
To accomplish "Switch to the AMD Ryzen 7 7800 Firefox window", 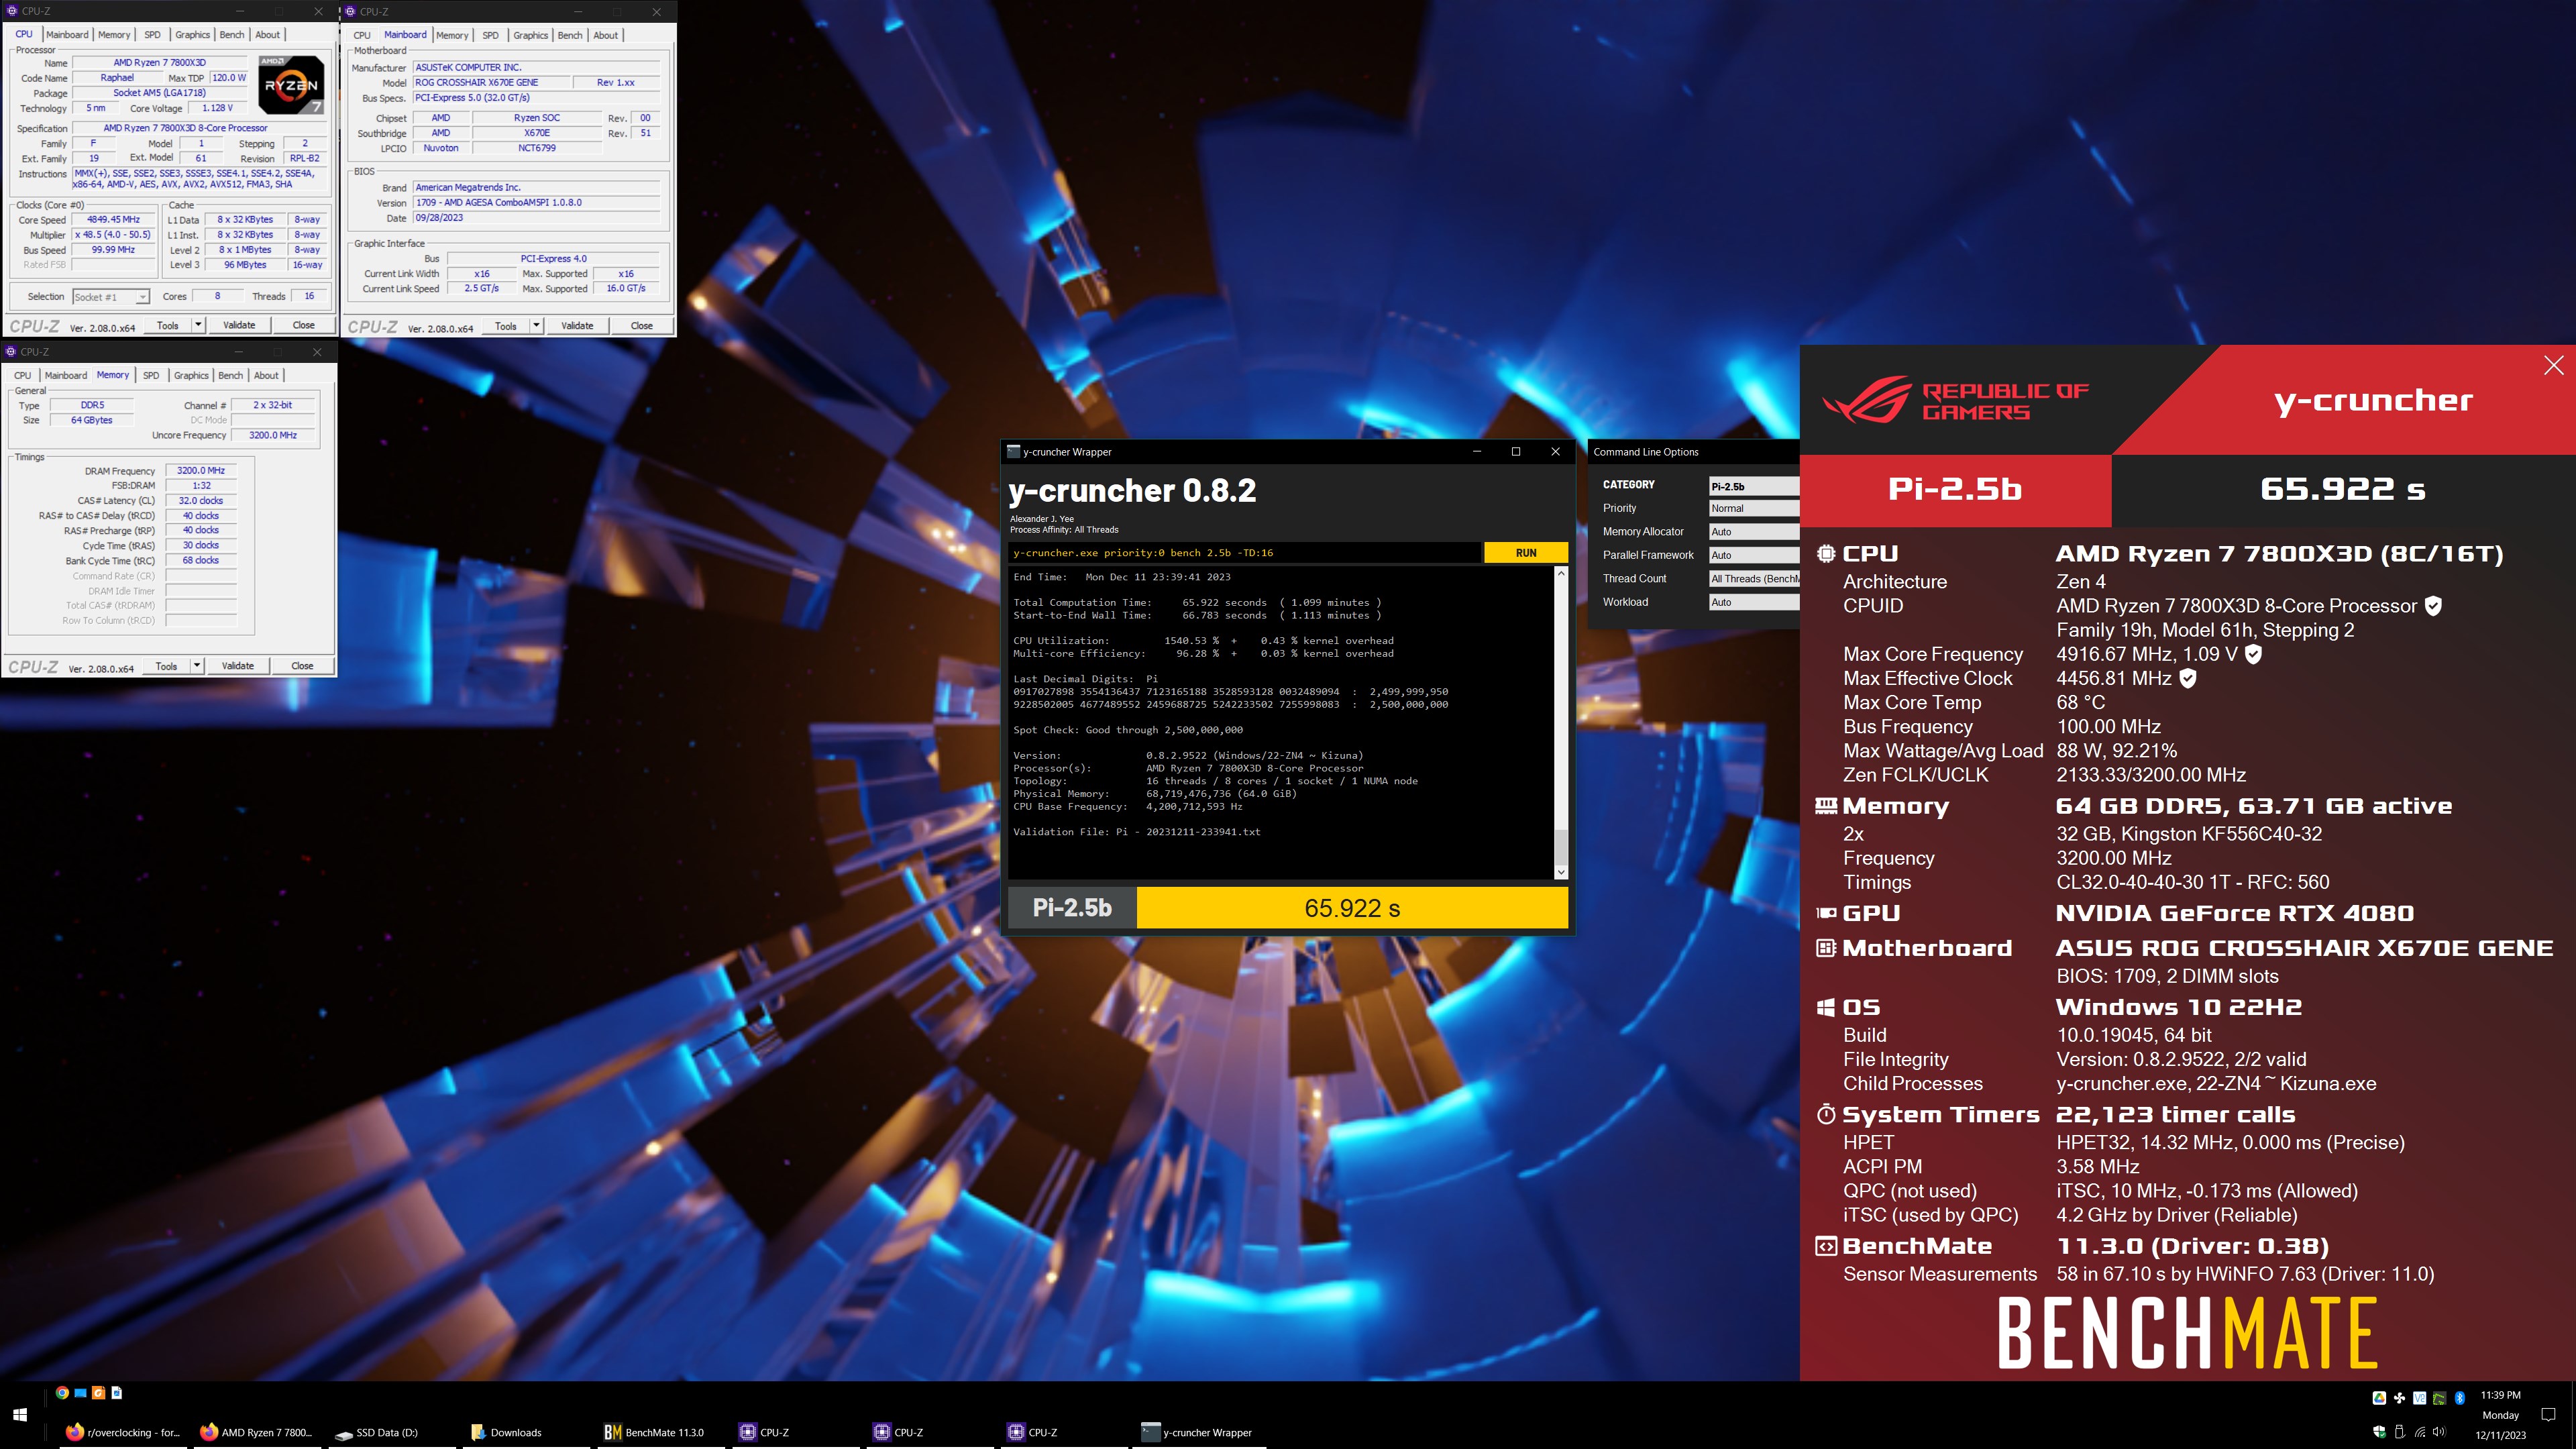I will (256, 1432).
